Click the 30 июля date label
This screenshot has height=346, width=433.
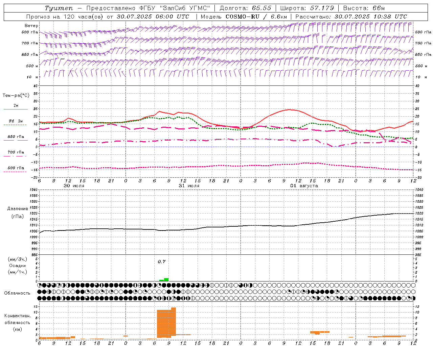coord(74,186)
